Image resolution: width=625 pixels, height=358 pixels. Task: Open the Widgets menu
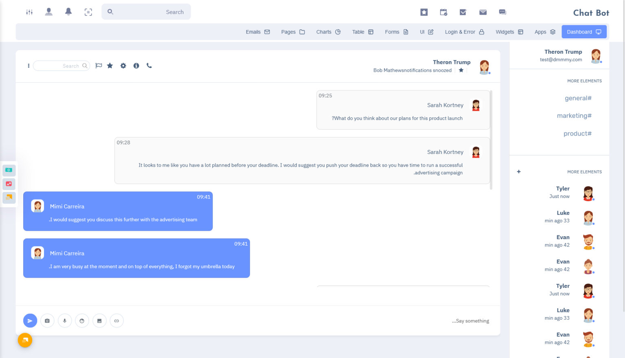(x=509, y=32)
